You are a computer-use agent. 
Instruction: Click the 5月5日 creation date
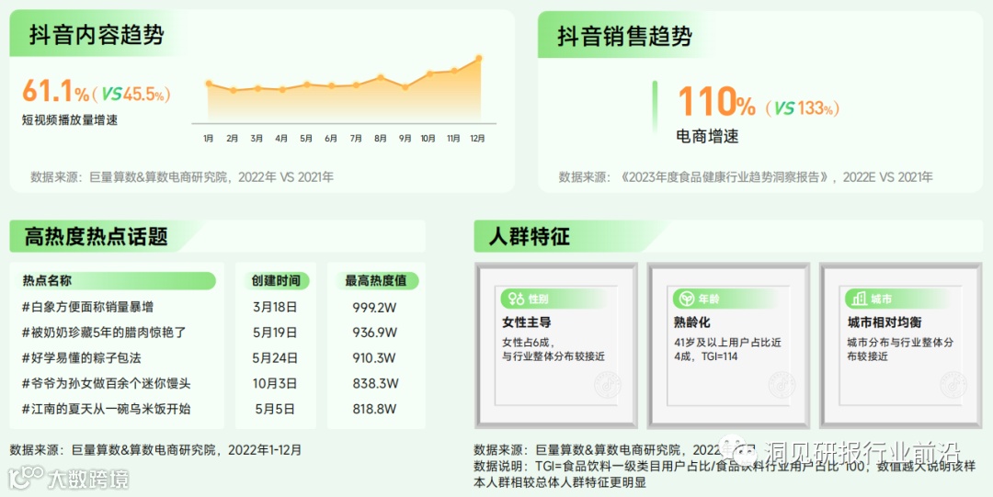275,409
